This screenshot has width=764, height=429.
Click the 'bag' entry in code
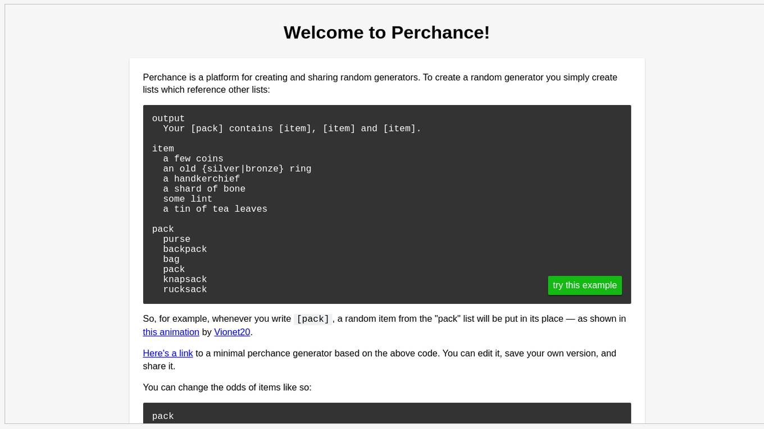(x=171, y=259)
